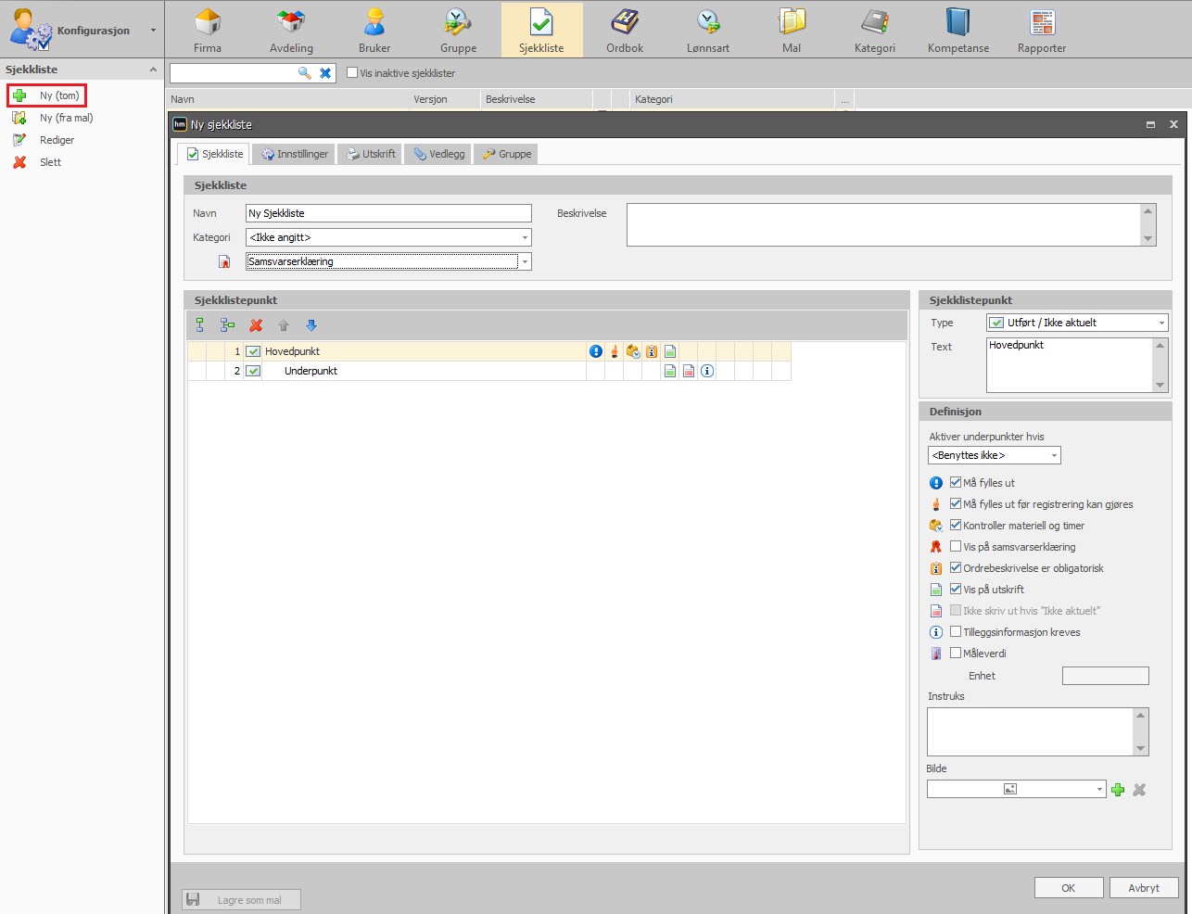Expand the Type dropdown Utført / Ikke aktuelt
The height and width of the screenshot is (914, 1192).
coord(1077,323)
